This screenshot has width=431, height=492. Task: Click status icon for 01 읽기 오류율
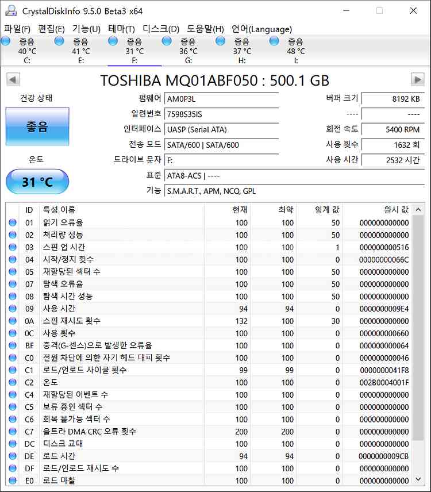point(13,222)
